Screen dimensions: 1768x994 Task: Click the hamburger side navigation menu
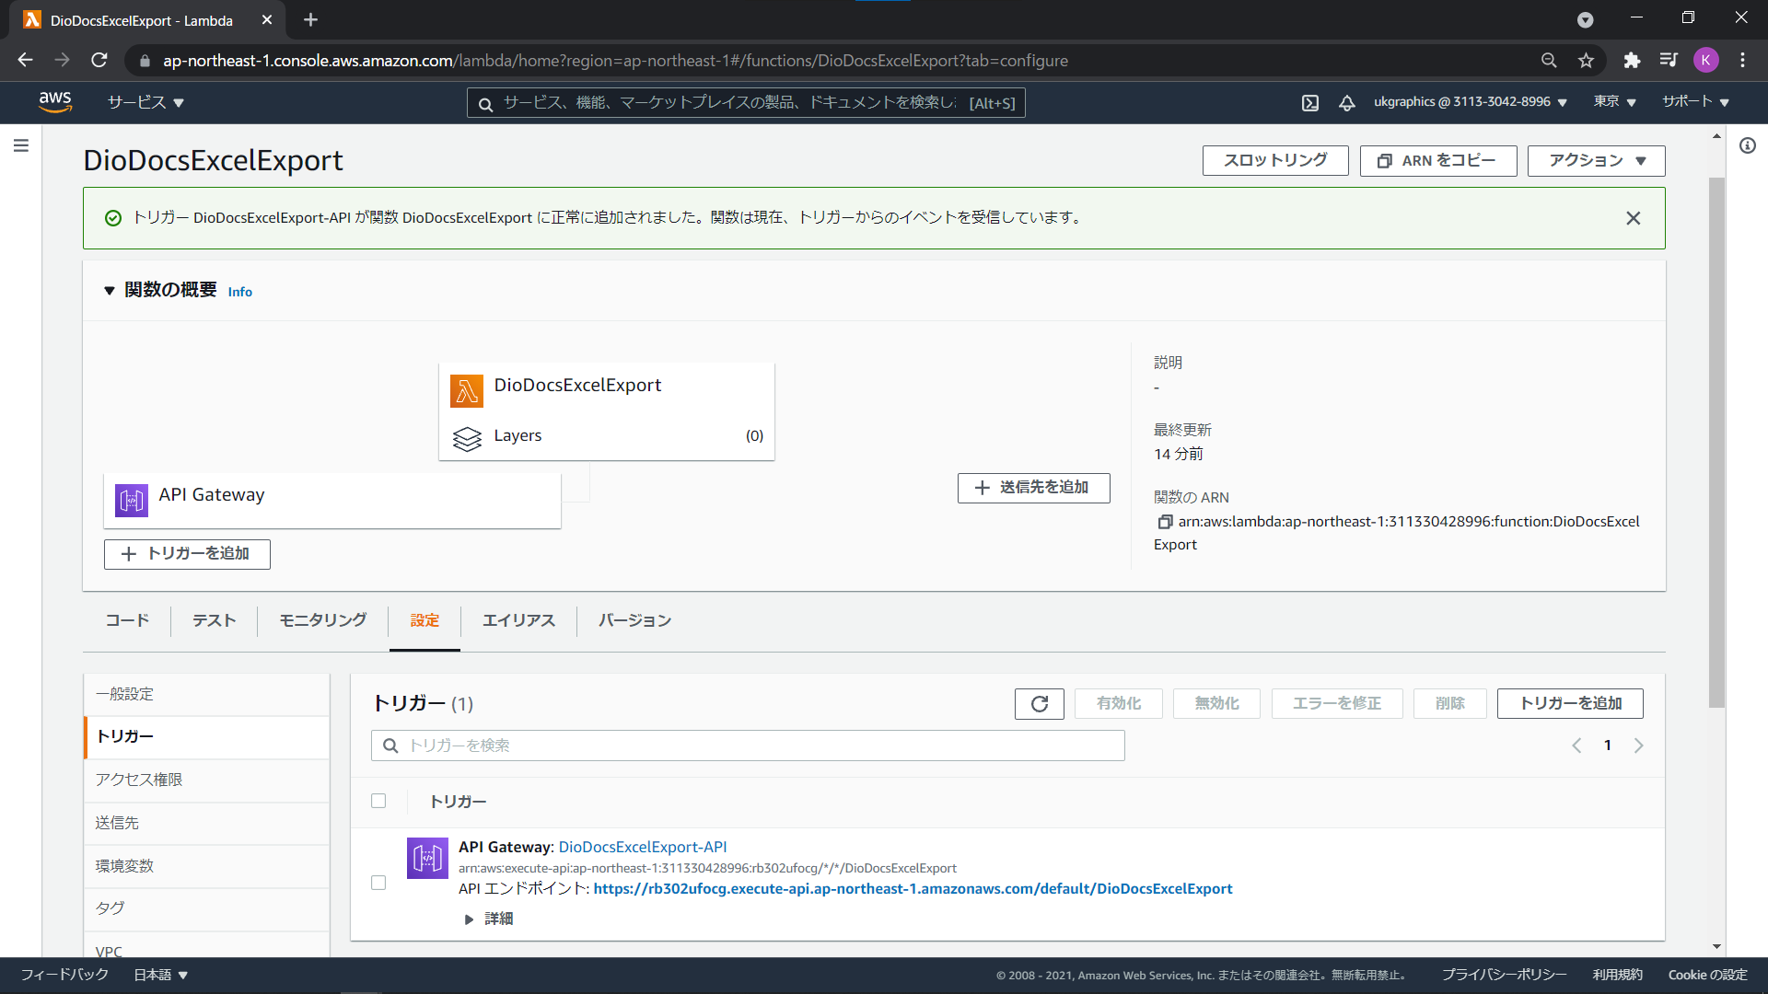pyautogui.click(x=21, y=145)
